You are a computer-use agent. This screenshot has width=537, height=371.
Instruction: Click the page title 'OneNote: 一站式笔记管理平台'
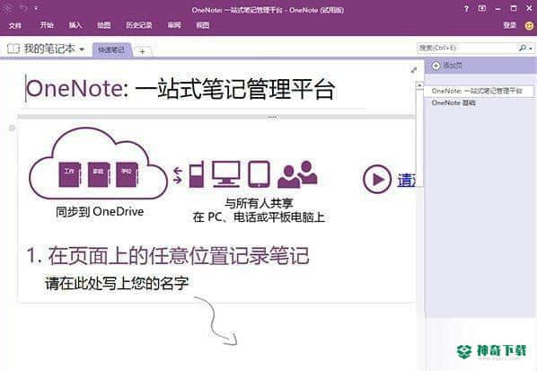click(x=180, y=89)
